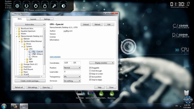
Task: Click the half-filled circle icon in power panel
Action: (63, 6)
